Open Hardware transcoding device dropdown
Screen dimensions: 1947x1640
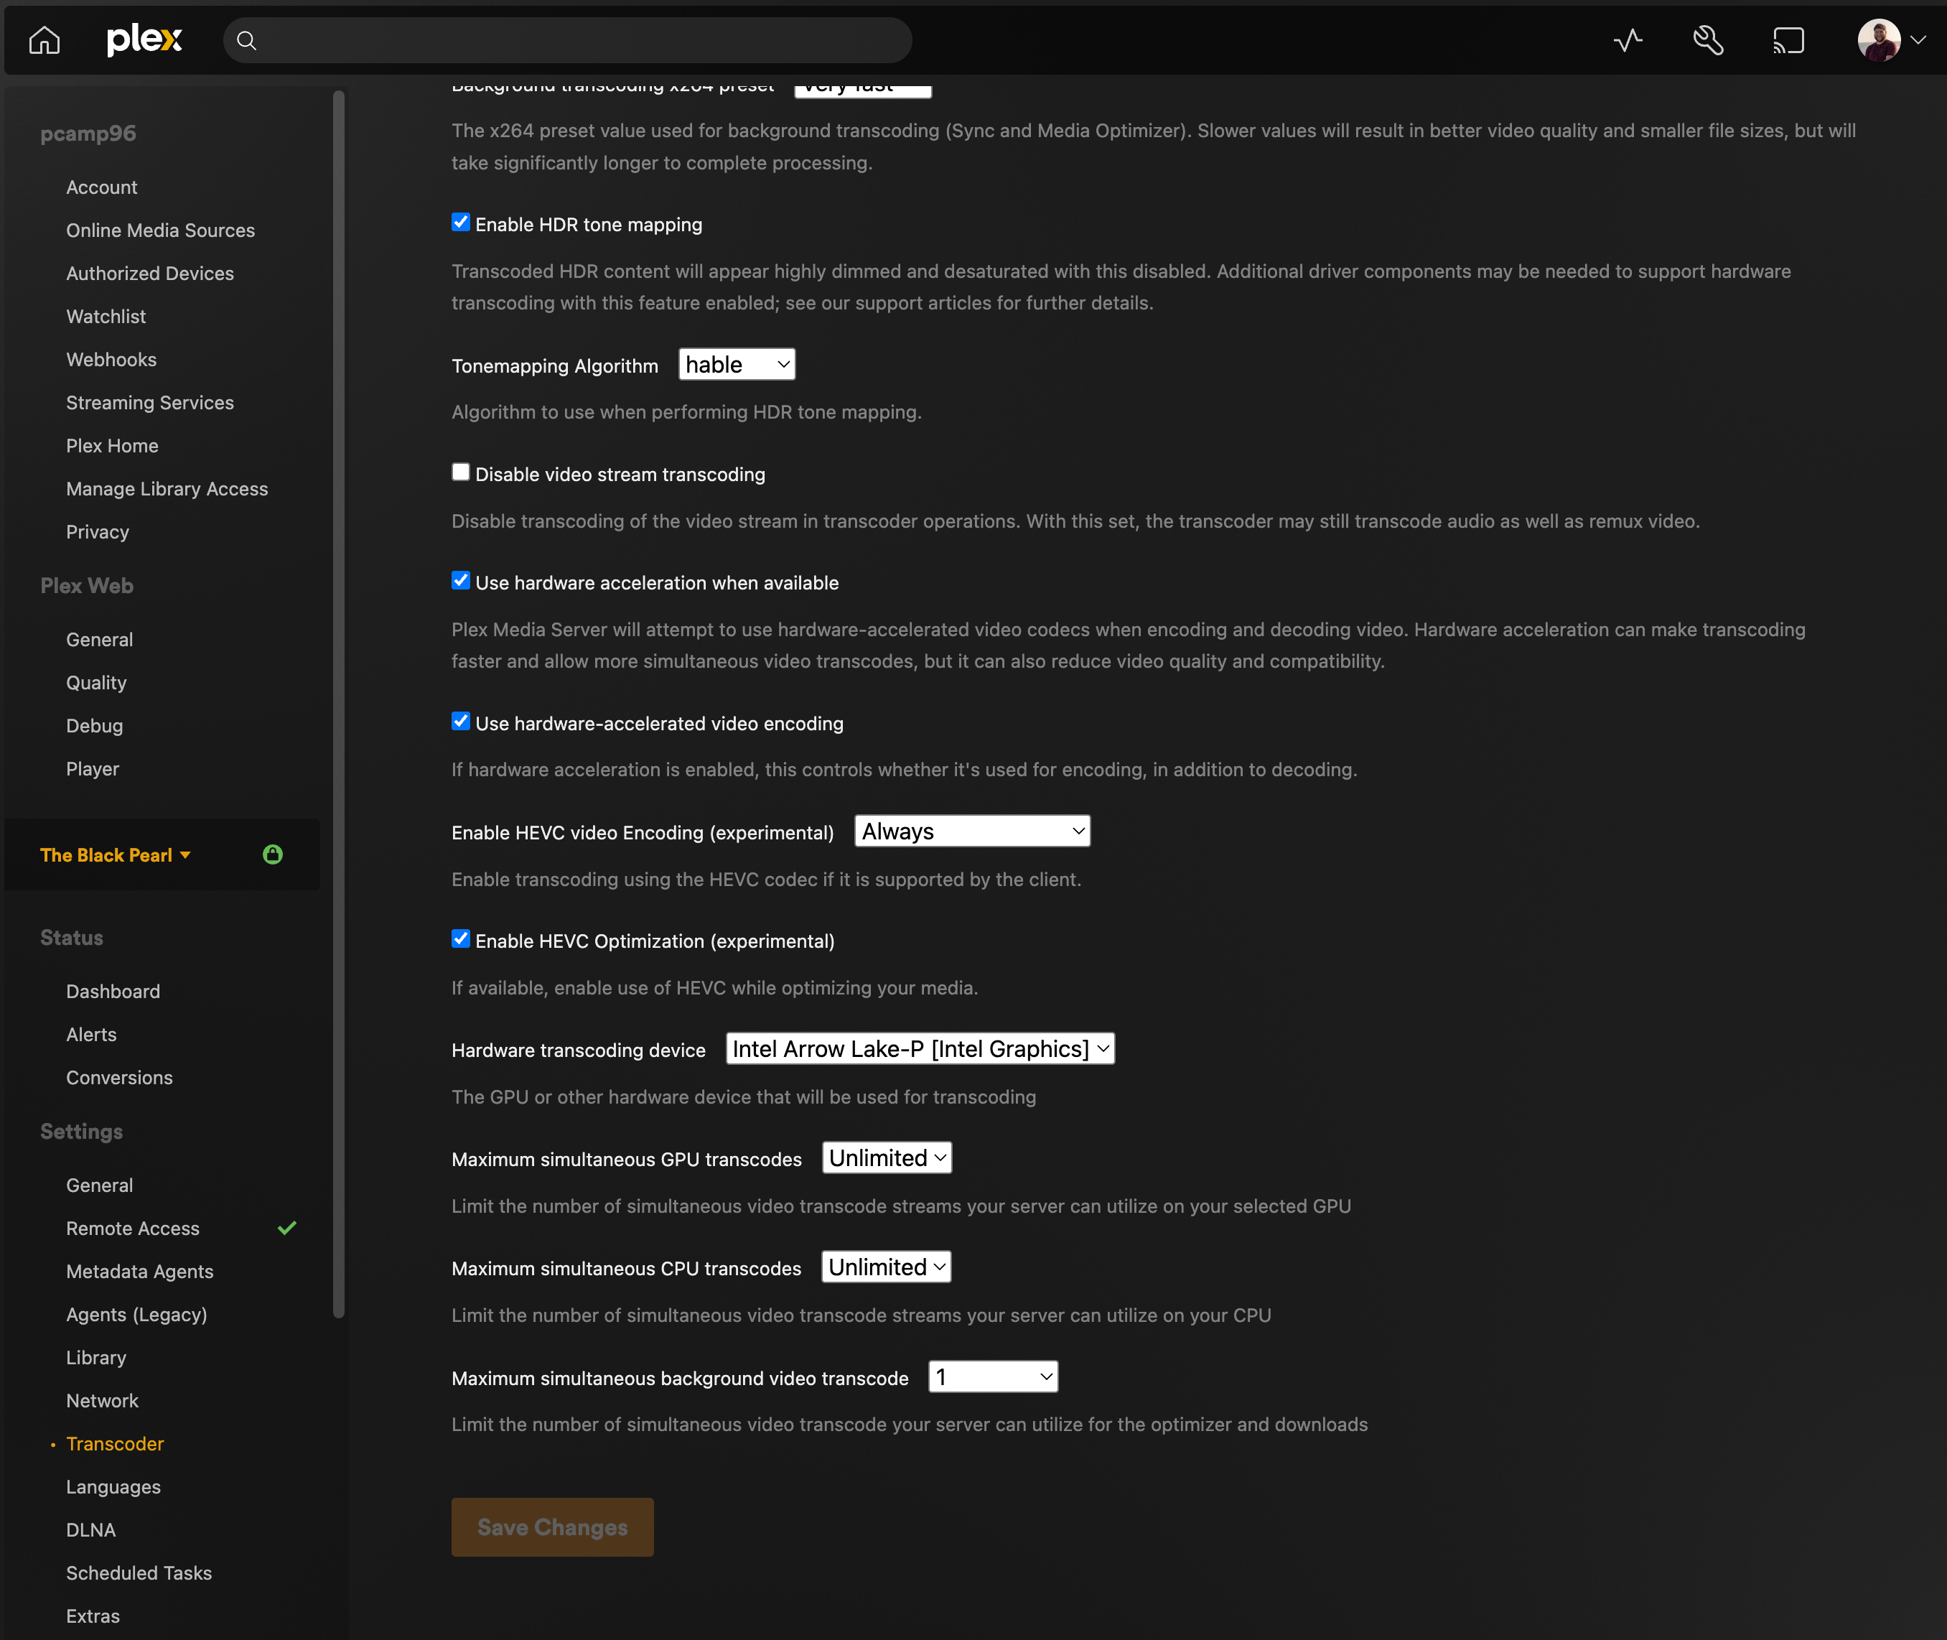pos(920,1049)
